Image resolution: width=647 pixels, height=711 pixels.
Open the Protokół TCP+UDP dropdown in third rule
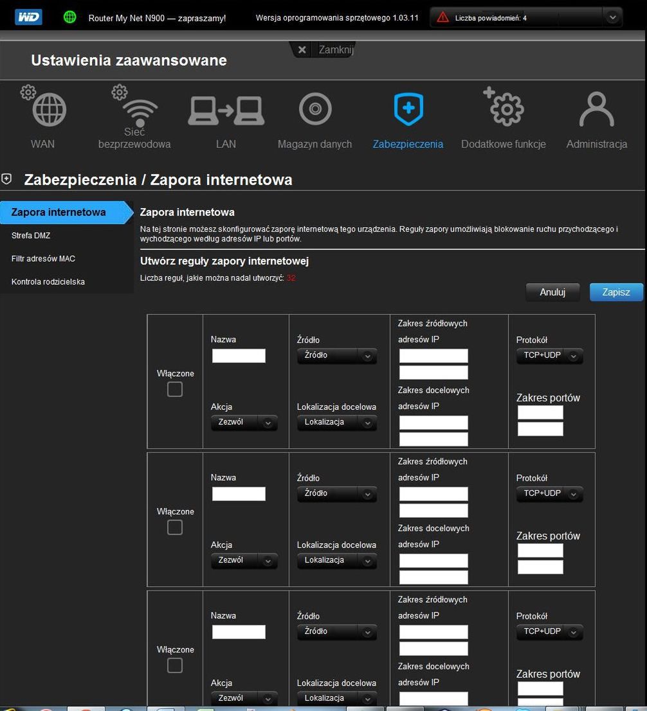click(549, 631)
